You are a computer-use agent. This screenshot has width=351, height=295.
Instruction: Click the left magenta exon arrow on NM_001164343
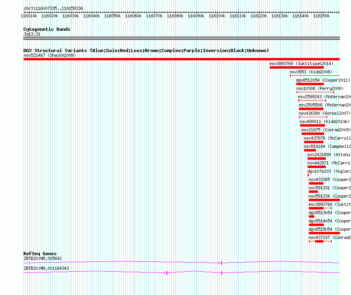tap(166, 273)
